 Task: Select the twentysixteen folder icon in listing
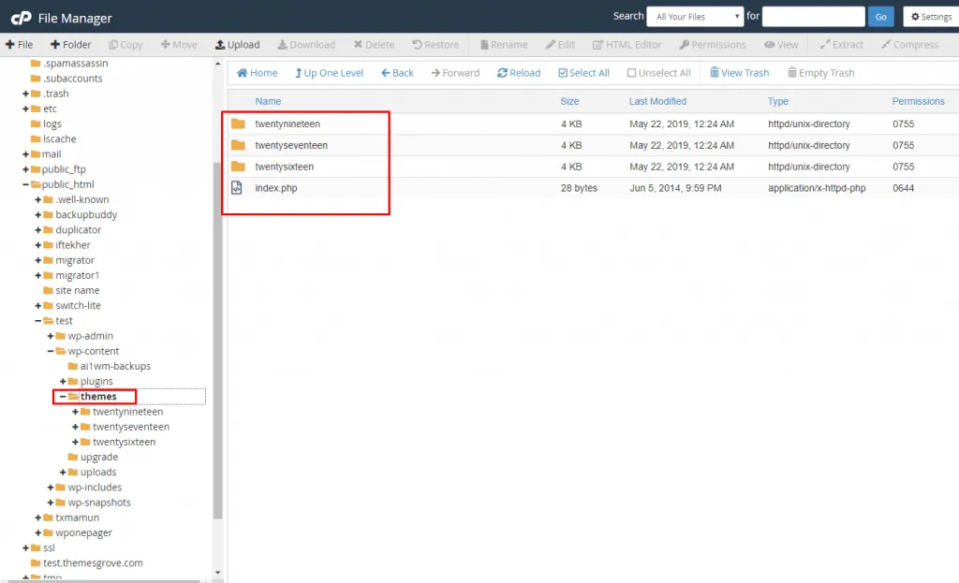click(238, 167)
